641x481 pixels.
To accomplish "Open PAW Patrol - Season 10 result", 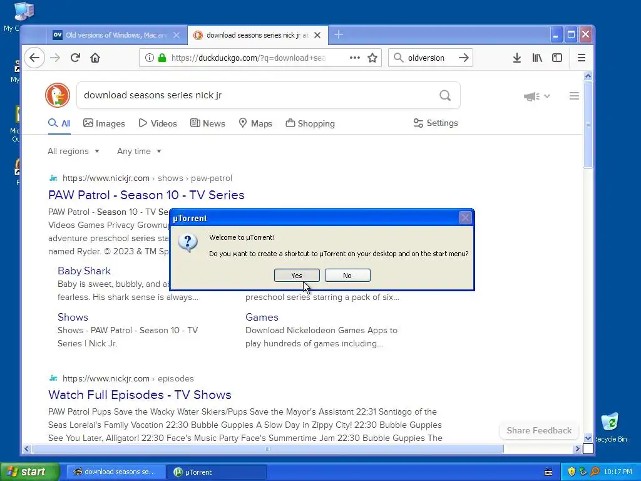I will [146, 195].
